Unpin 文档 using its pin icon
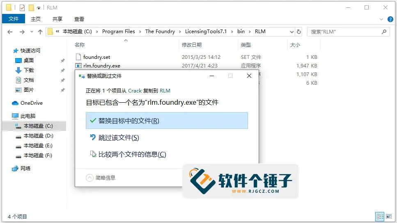397x223 pixels. pyautogui.click(x=62, y=80)
